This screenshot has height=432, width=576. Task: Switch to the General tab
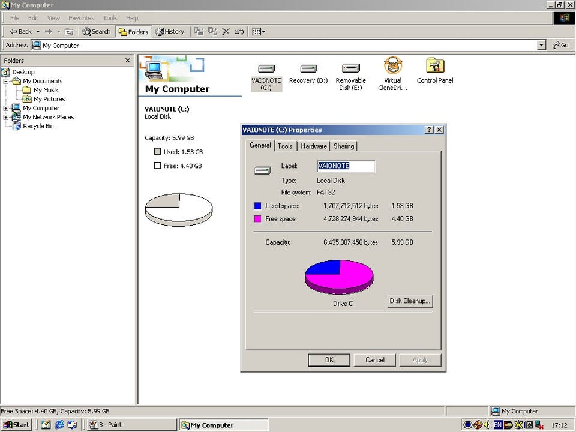coord(260,145)
